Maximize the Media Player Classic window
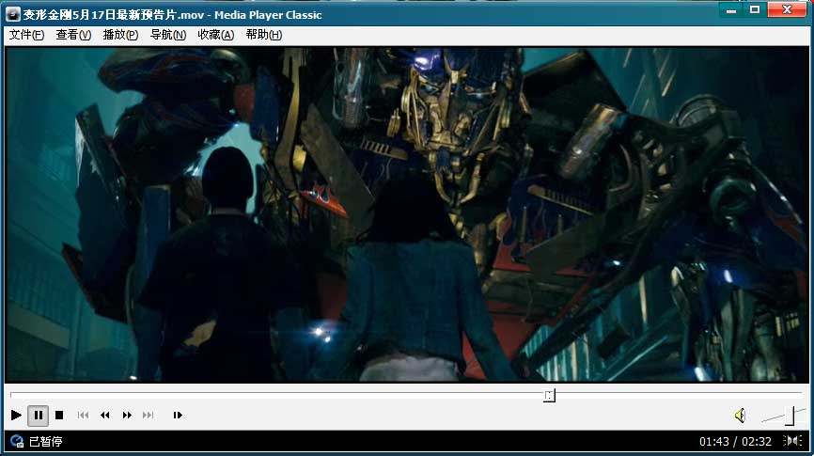The image size is (814, 456). point(755,10)
